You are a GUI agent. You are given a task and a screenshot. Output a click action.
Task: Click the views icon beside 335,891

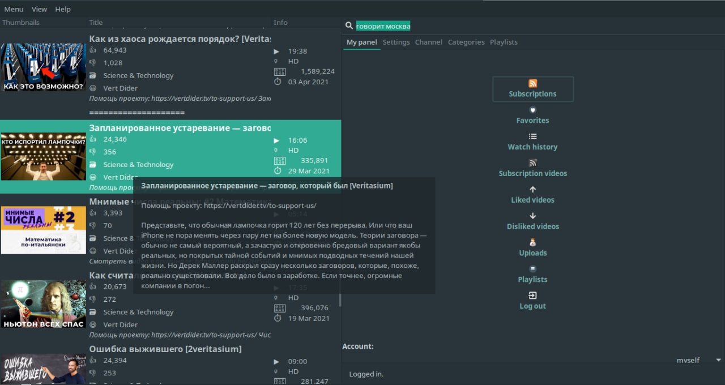[x=279, y=161]
